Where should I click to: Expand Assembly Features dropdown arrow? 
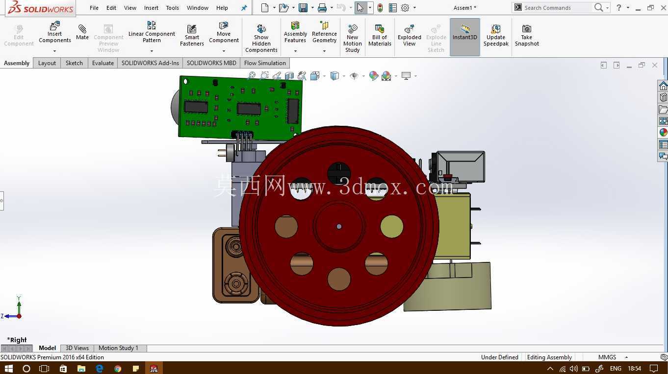(x=295, y=51)
